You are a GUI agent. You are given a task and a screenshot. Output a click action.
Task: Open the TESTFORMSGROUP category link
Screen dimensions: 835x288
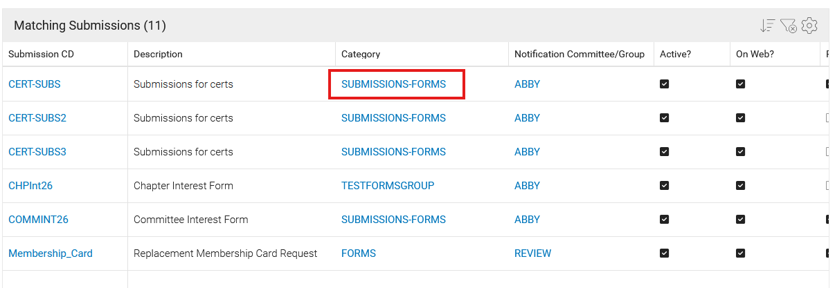tap(388, 186)
